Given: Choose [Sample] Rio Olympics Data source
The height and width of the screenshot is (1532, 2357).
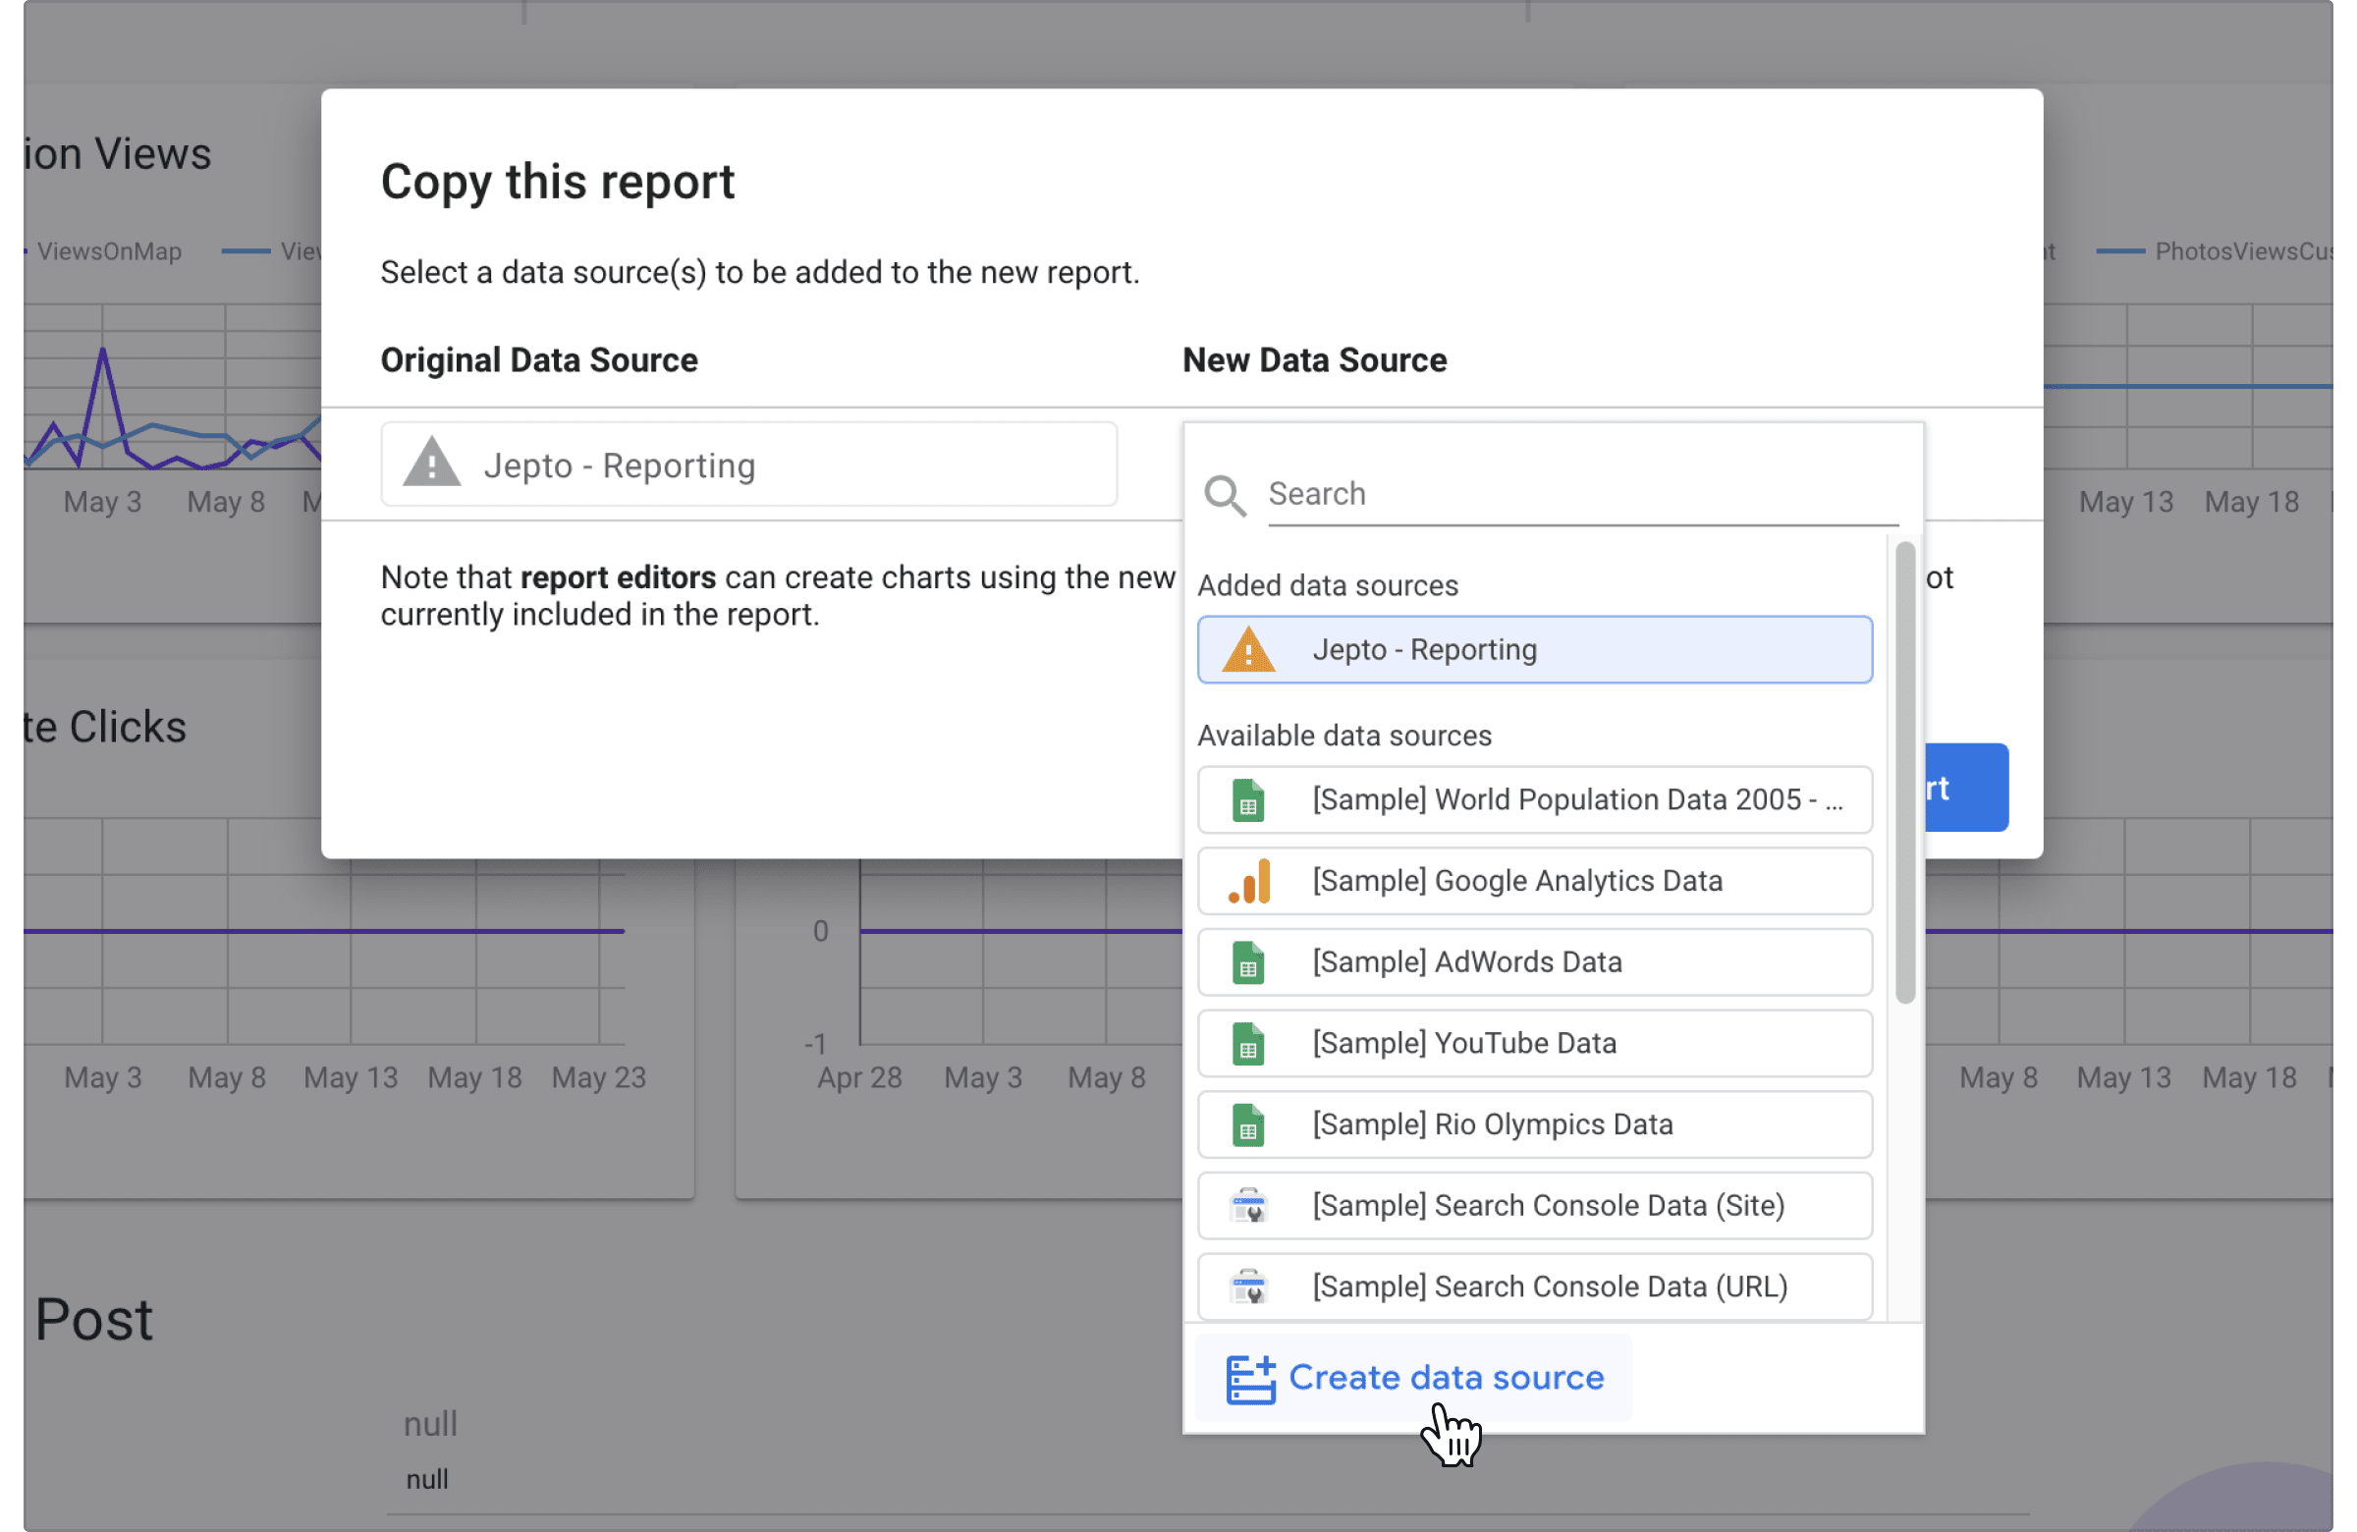Looking at the screenshot, I should coord(1534,1124).
